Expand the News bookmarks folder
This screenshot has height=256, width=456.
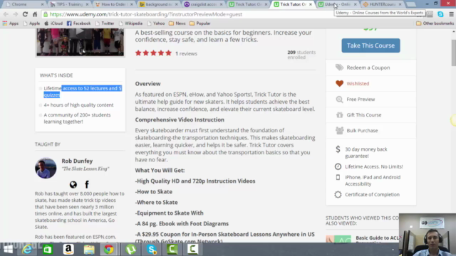(x=177, y=23)
